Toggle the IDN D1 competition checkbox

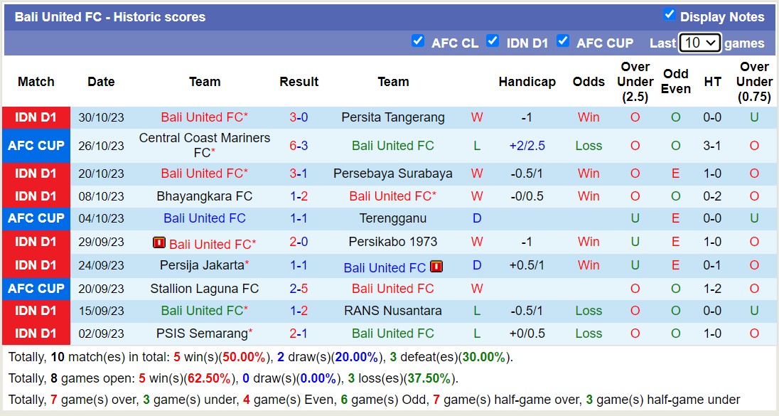(x=493, y=41)
